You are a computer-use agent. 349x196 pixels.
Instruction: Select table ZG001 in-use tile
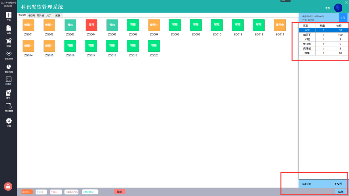[x=28, y=25]
